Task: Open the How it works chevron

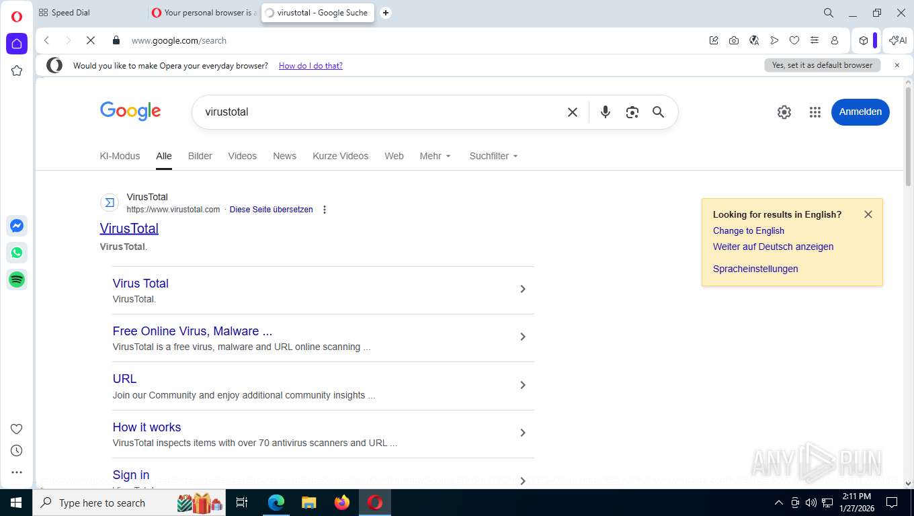Action: point(523,433)
